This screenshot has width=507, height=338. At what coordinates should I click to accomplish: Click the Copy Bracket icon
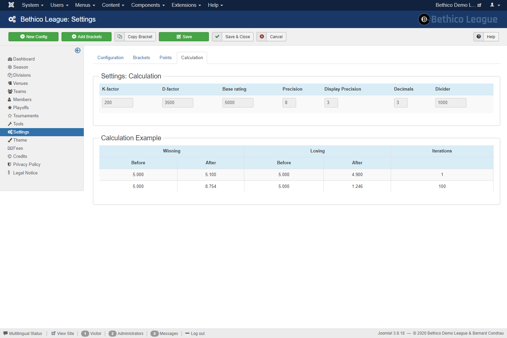(x=120, y=37)
